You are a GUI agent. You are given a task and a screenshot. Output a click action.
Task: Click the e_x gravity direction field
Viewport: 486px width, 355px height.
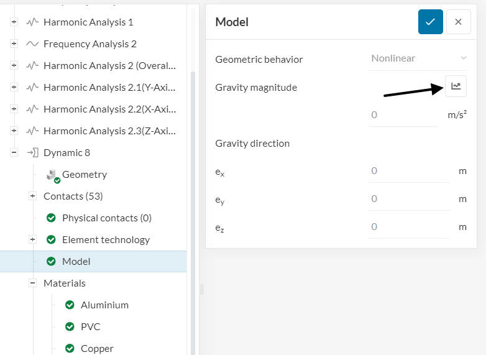pyautogui.click(x=408, y=171)
